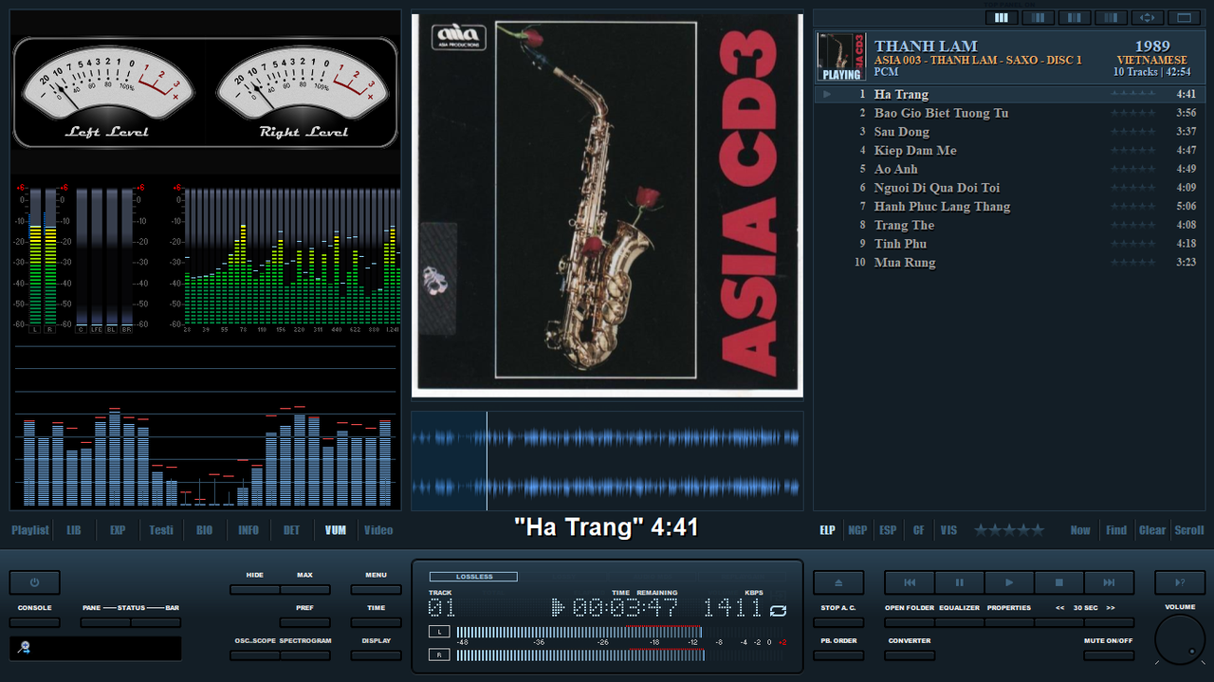Toggle the status BAR button
This screenshot has height=682, width=1214.
pos(156,622)
